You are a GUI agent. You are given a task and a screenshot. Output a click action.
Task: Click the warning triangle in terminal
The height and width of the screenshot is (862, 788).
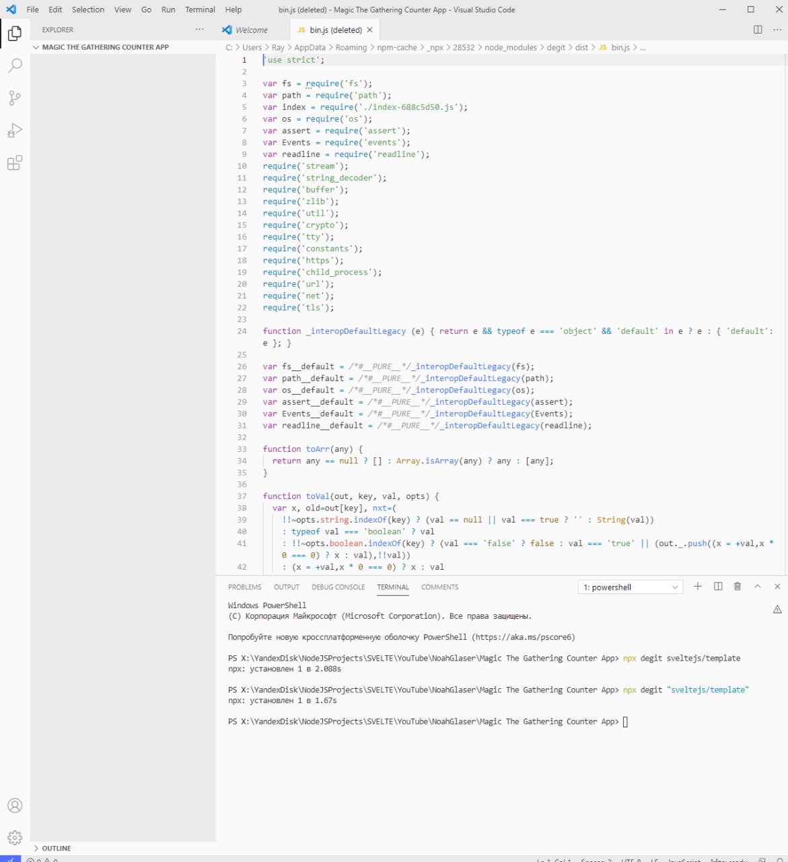coord(777,609)
